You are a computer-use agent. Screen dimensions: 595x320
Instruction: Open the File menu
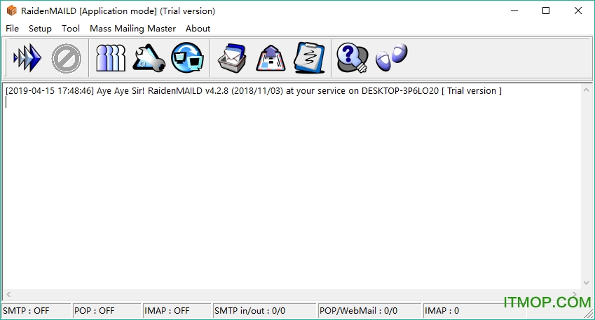pos(12,29)
